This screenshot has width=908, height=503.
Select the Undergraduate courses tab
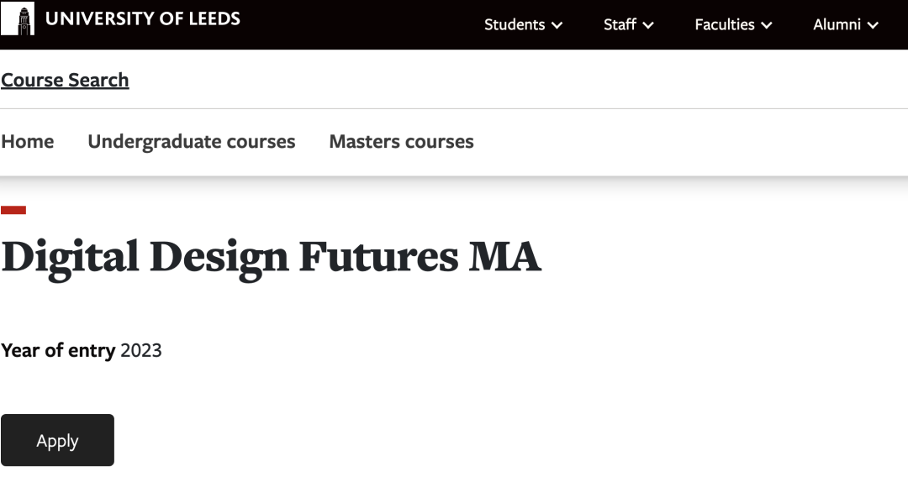click(192, 142)
